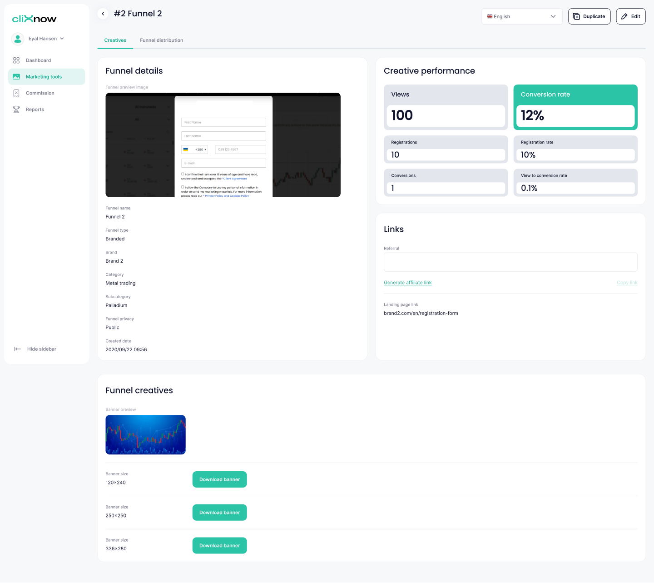
Task: Click the clixnow logo
Action: 34,19
